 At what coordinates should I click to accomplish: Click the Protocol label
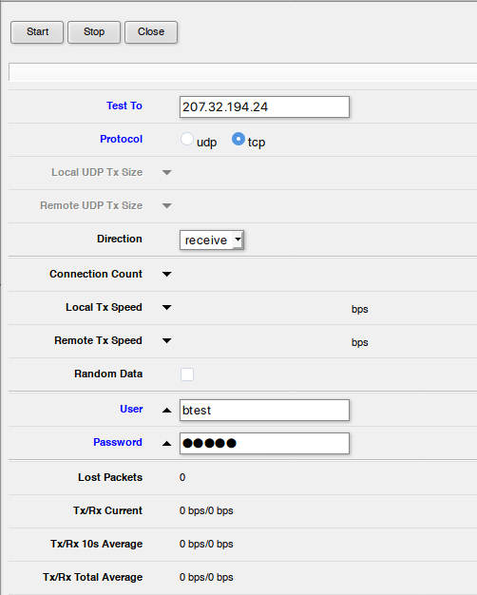(x=122, y=140)
